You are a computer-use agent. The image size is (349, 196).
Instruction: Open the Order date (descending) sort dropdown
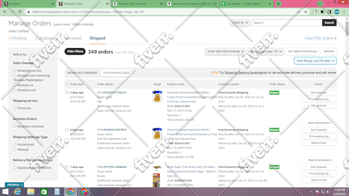click(x=225, y=51)
